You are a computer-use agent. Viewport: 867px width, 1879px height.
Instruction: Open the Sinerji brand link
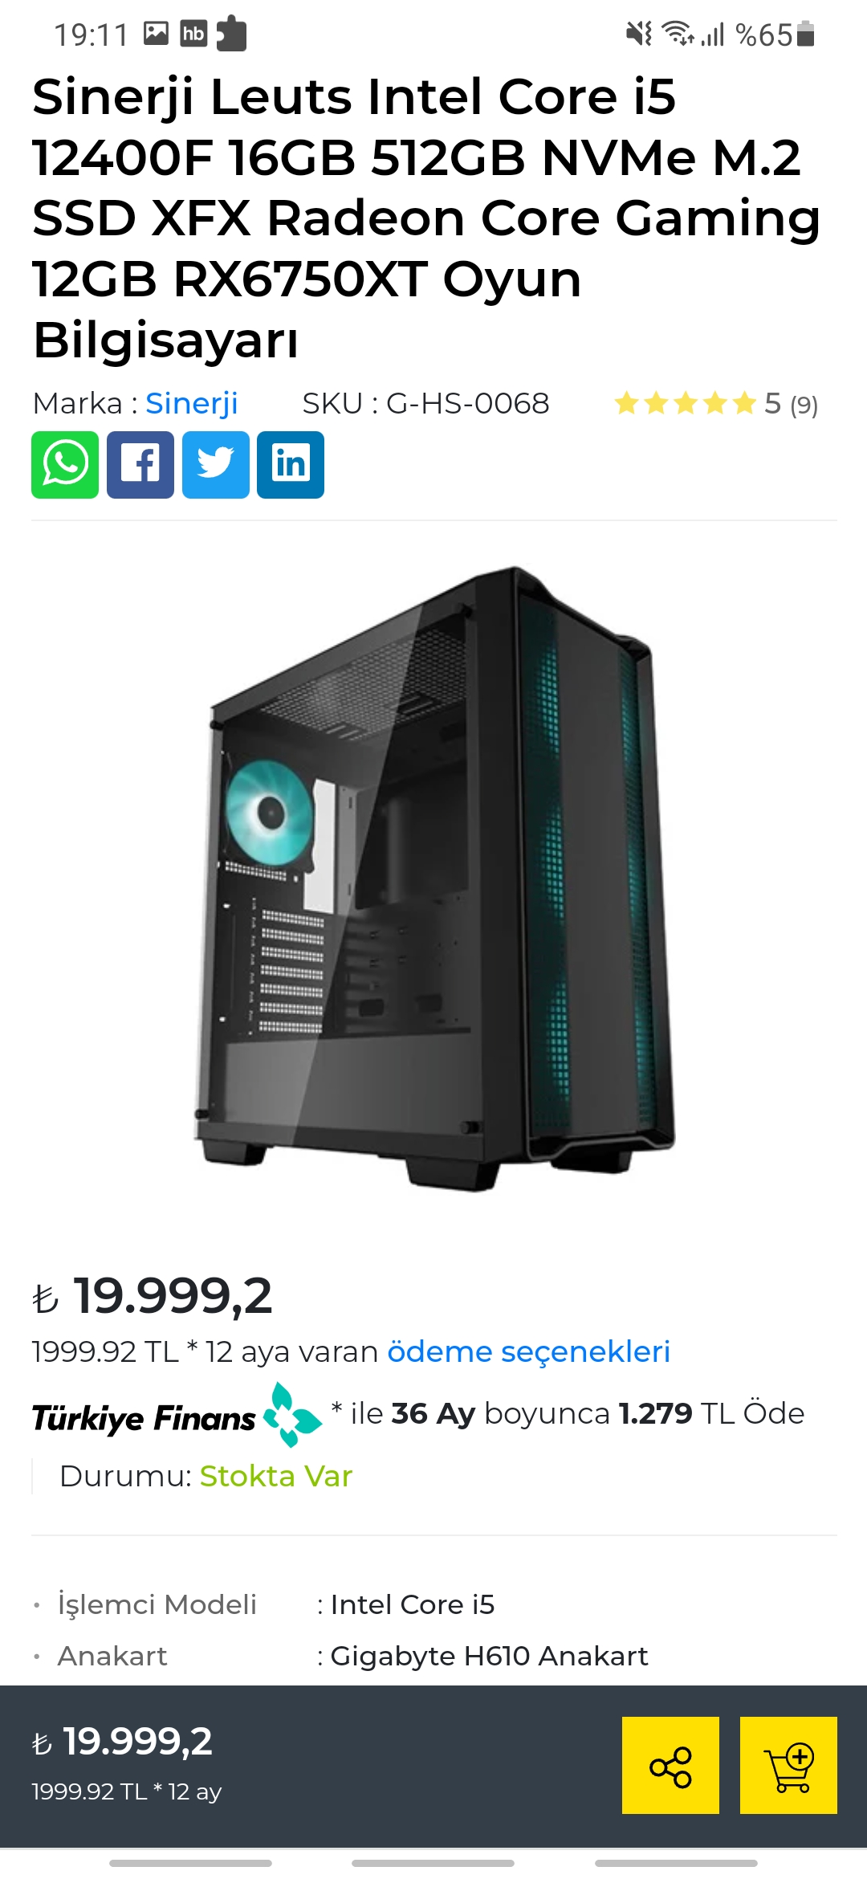click(x=192, y=403)
